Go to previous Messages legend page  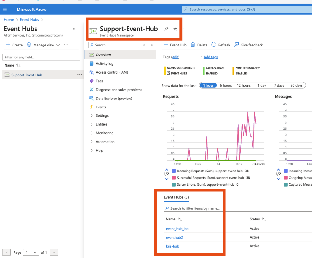tap(279, 170)
